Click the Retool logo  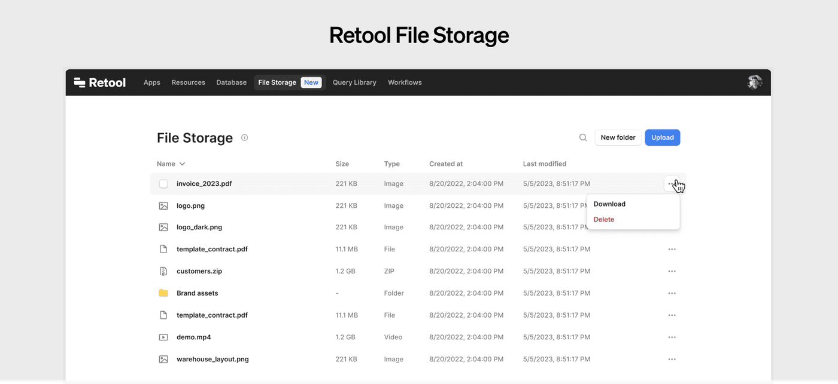click(100, 82)
